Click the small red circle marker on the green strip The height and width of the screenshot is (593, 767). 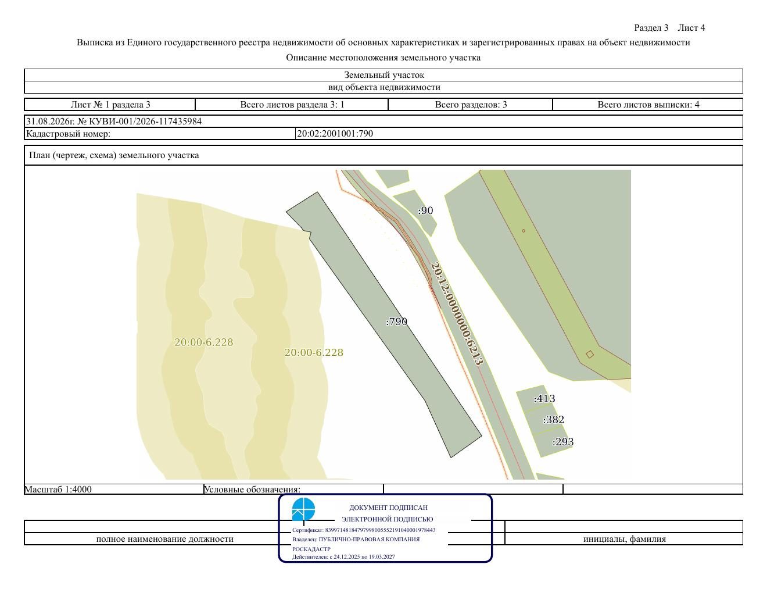tap(524, 231)
